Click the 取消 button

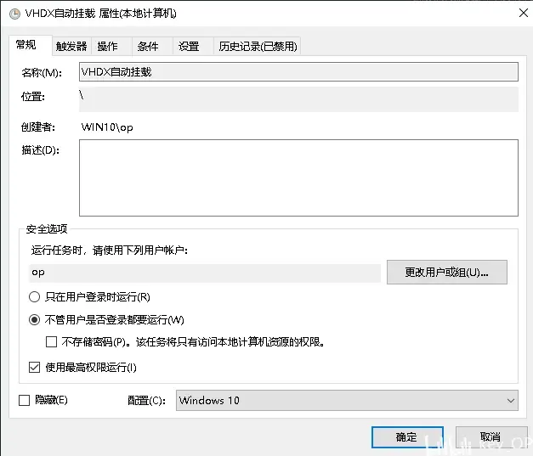[x=491, y=437]
